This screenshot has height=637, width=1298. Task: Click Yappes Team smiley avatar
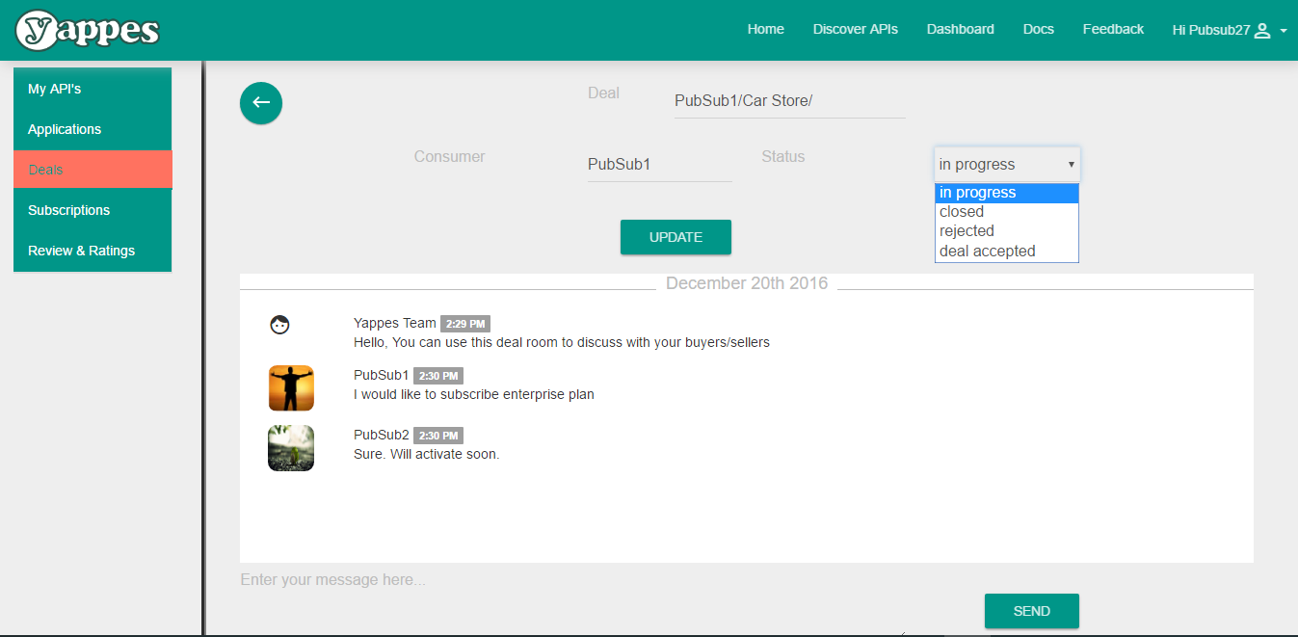click(x=279, y=325)
